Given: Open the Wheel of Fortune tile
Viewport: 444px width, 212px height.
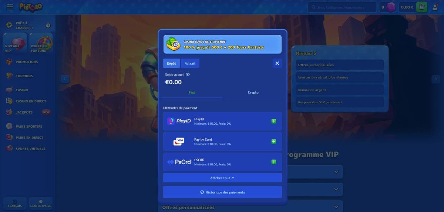Looking at the screenshot, I should pos(41,43).
